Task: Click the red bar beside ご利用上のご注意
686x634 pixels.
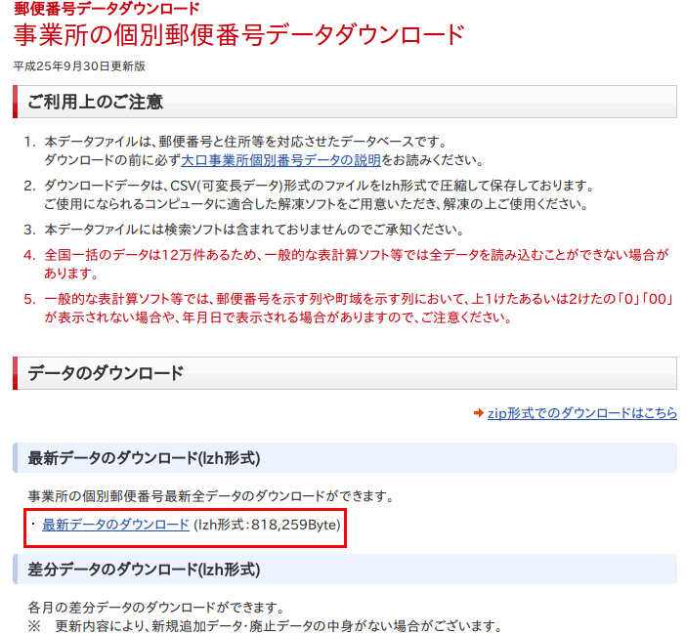Action: pyautogui.click(x=16, y=102)
